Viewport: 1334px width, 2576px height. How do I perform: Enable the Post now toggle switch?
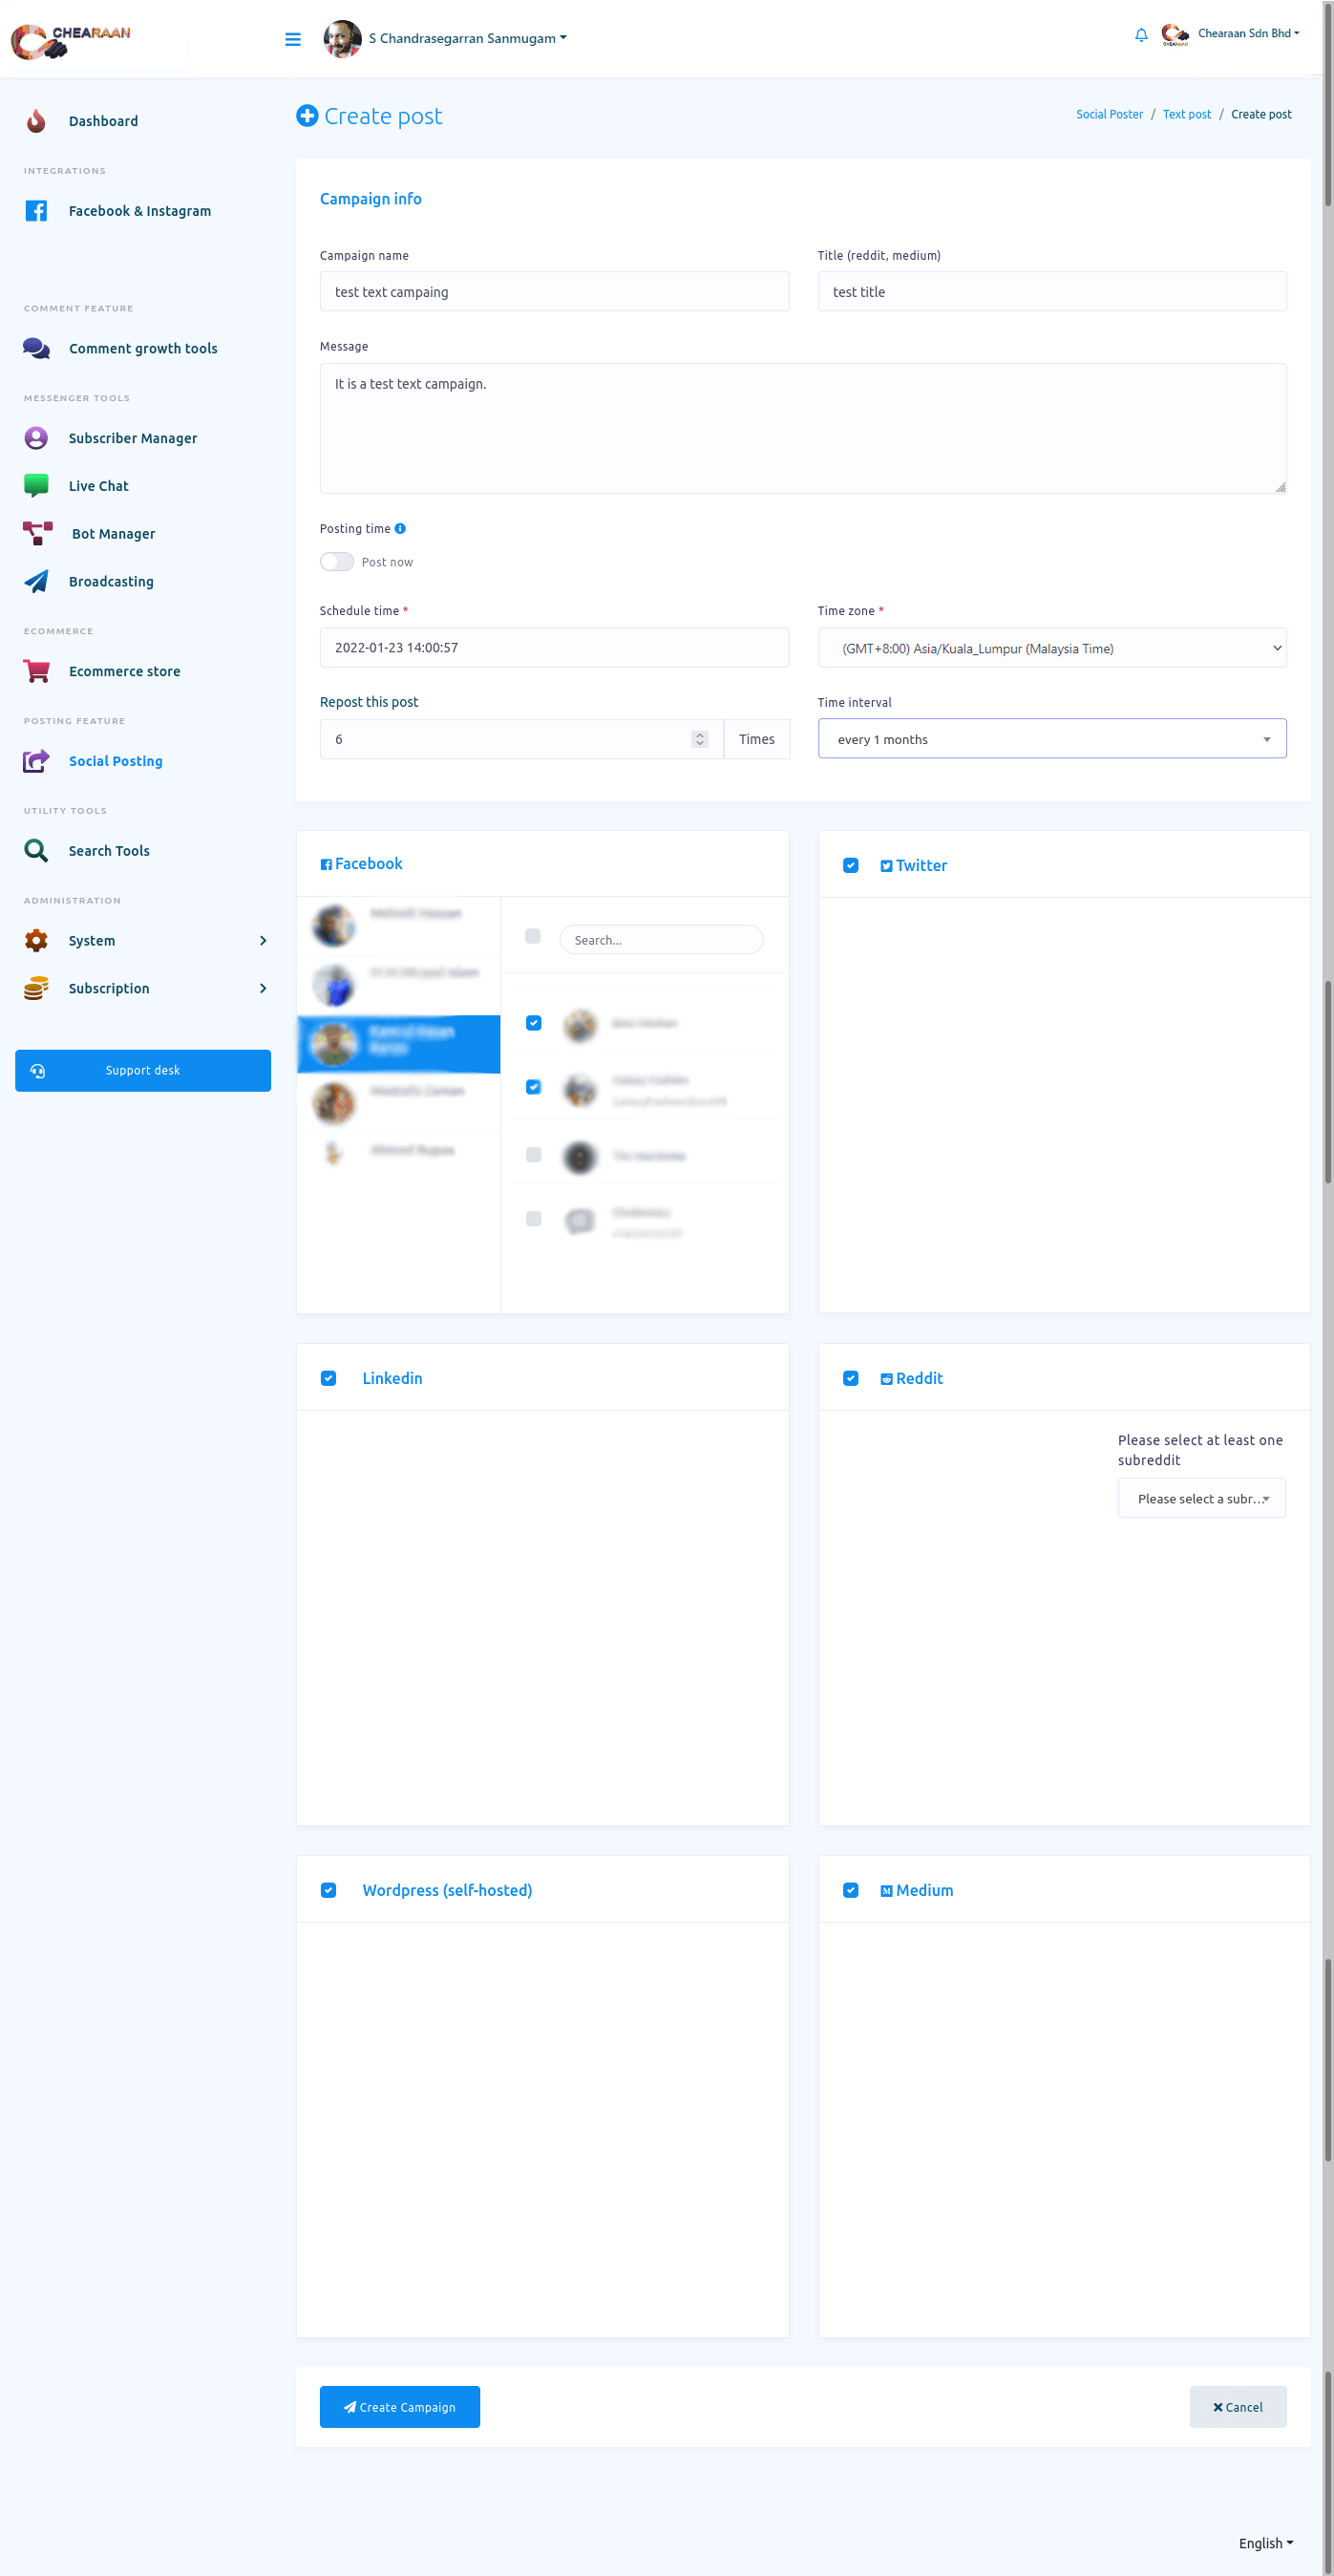click(337, 562)
